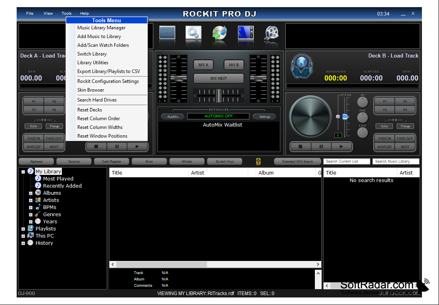This screenshot has height=305, width=439.
Task: Open the Help menu
Action: coord(84,13)
